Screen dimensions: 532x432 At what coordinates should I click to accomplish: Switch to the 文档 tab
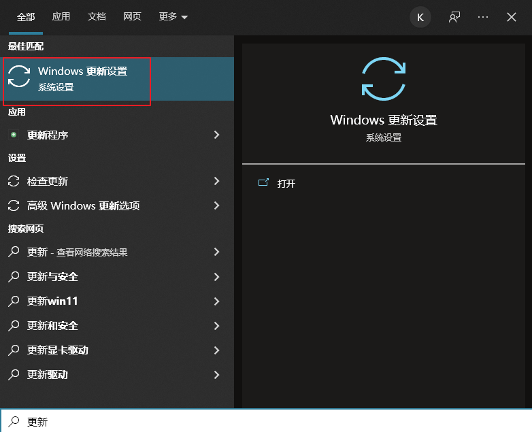tap(97, 16)
